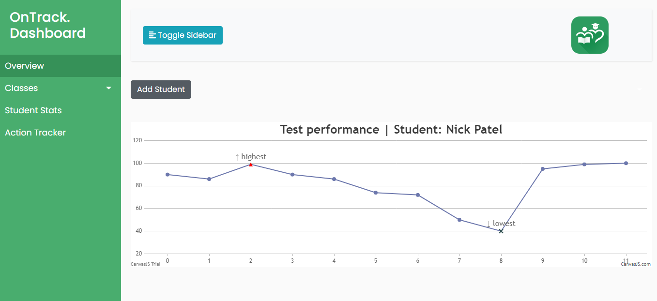Select the data point at test 11

626,163
